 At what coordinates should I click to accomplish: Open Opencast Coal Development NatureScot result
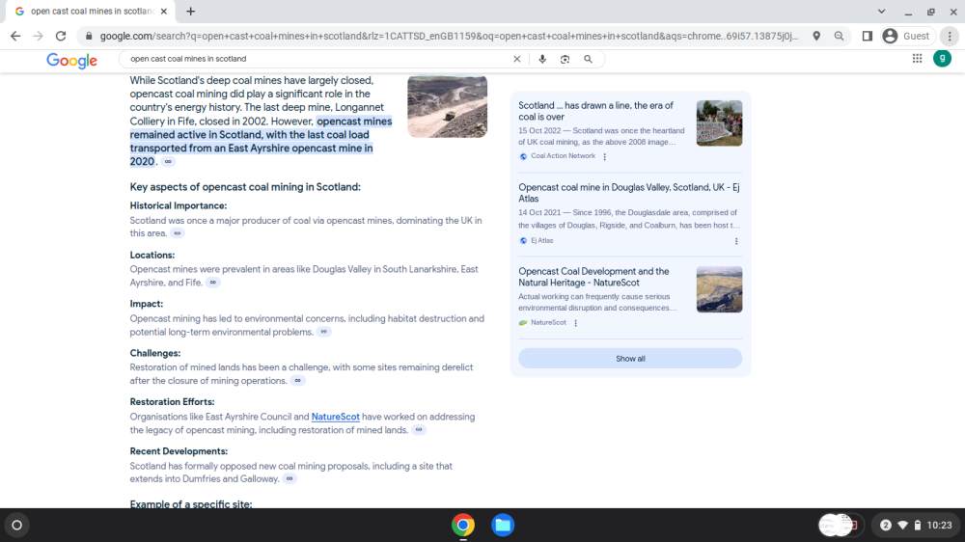tap(593, 277)
